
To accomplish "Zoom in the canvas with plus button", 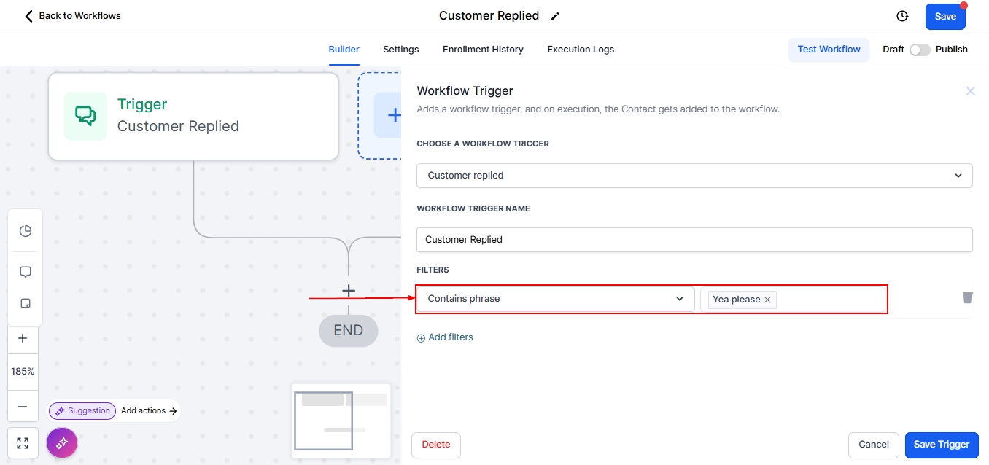I will click(23, 338).
